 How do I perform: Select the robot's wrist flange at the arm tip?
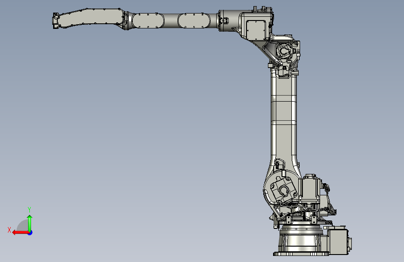point(55,21)
